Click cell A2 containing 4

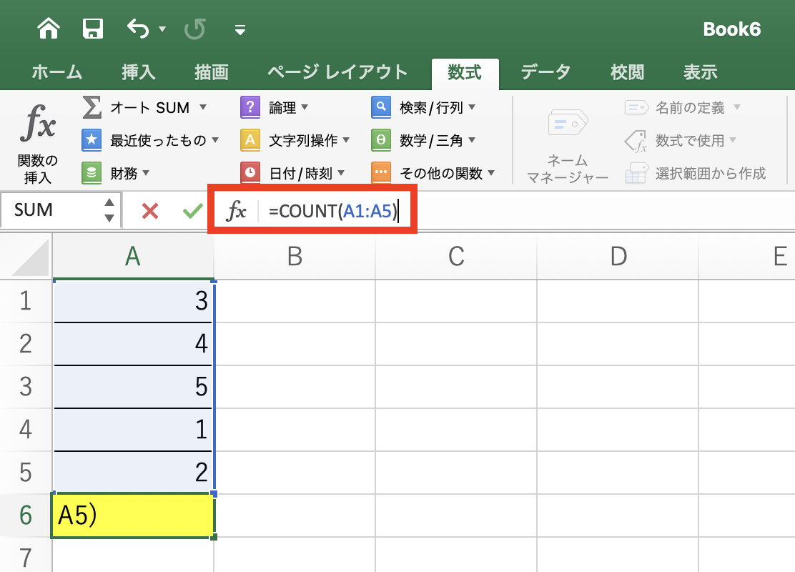(x=134, y=344)
